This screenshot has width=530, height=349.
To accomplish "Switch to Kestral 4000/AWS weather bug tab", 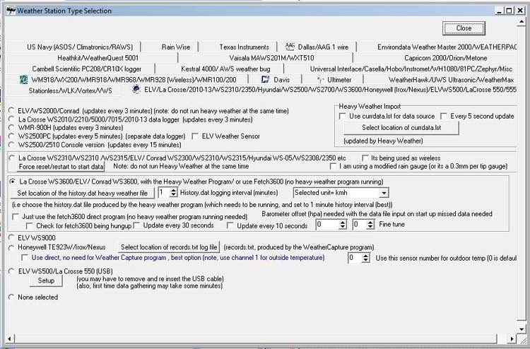I will coord(225,69).
